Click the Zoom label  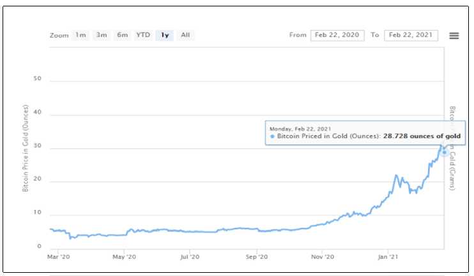click(59, 35)
